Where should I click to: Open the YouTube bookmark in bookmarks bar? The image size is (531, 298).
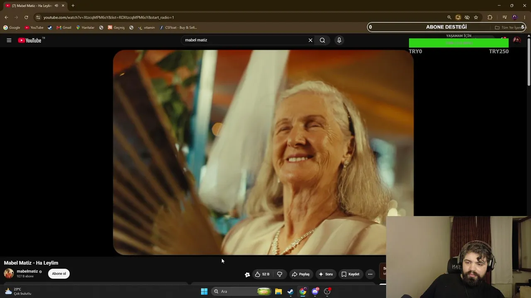coord(34,28)
